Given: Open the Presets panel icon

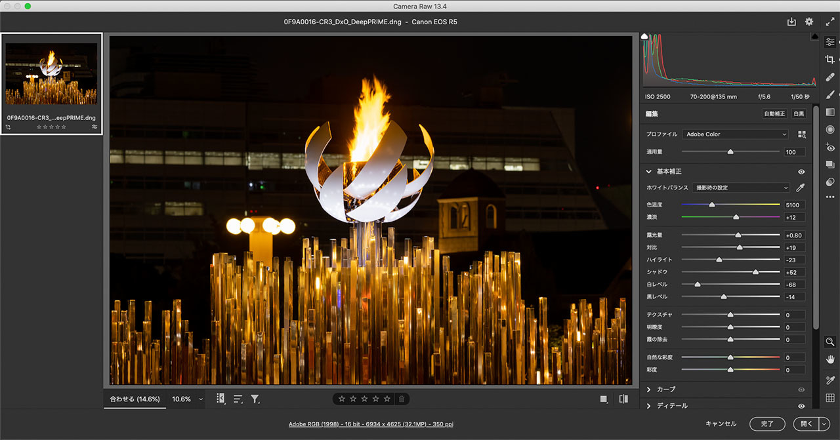Looking at the screenshot, I should (830, 182).
